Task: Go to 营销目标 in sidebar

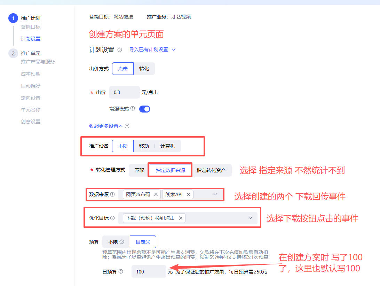Action: click(x=31, y=27)
